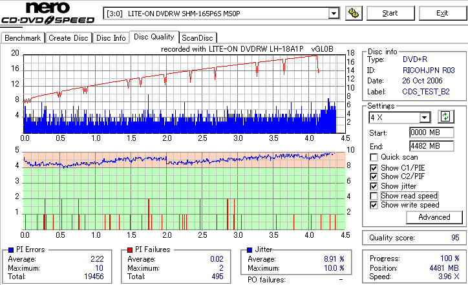Click the Jitter average 8.91 %
468x285 pixels.
click(x=334, y=259)
